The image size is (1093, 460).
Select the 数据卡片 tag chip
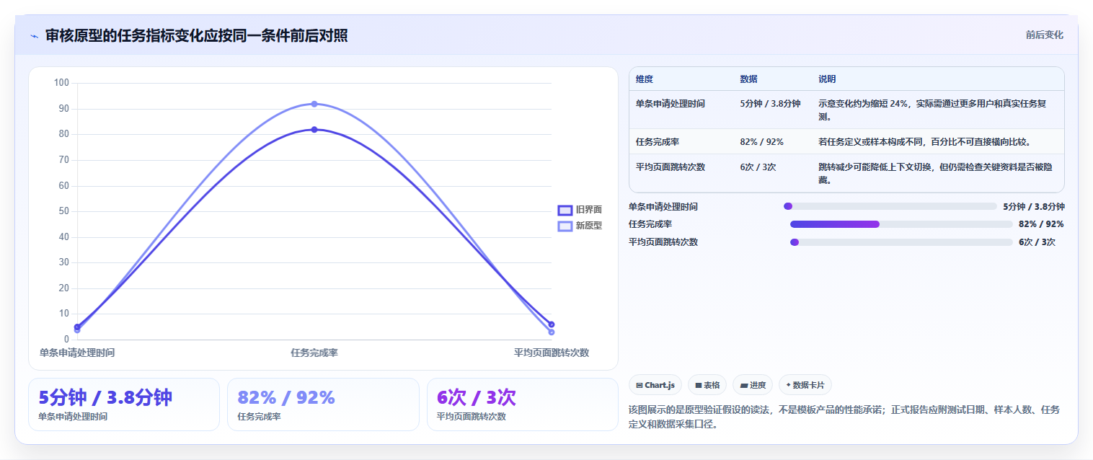click(805, 385)
